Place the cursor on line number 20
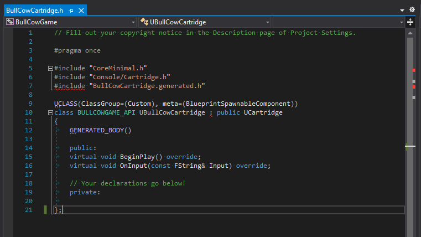 click(x=29, y=201)
